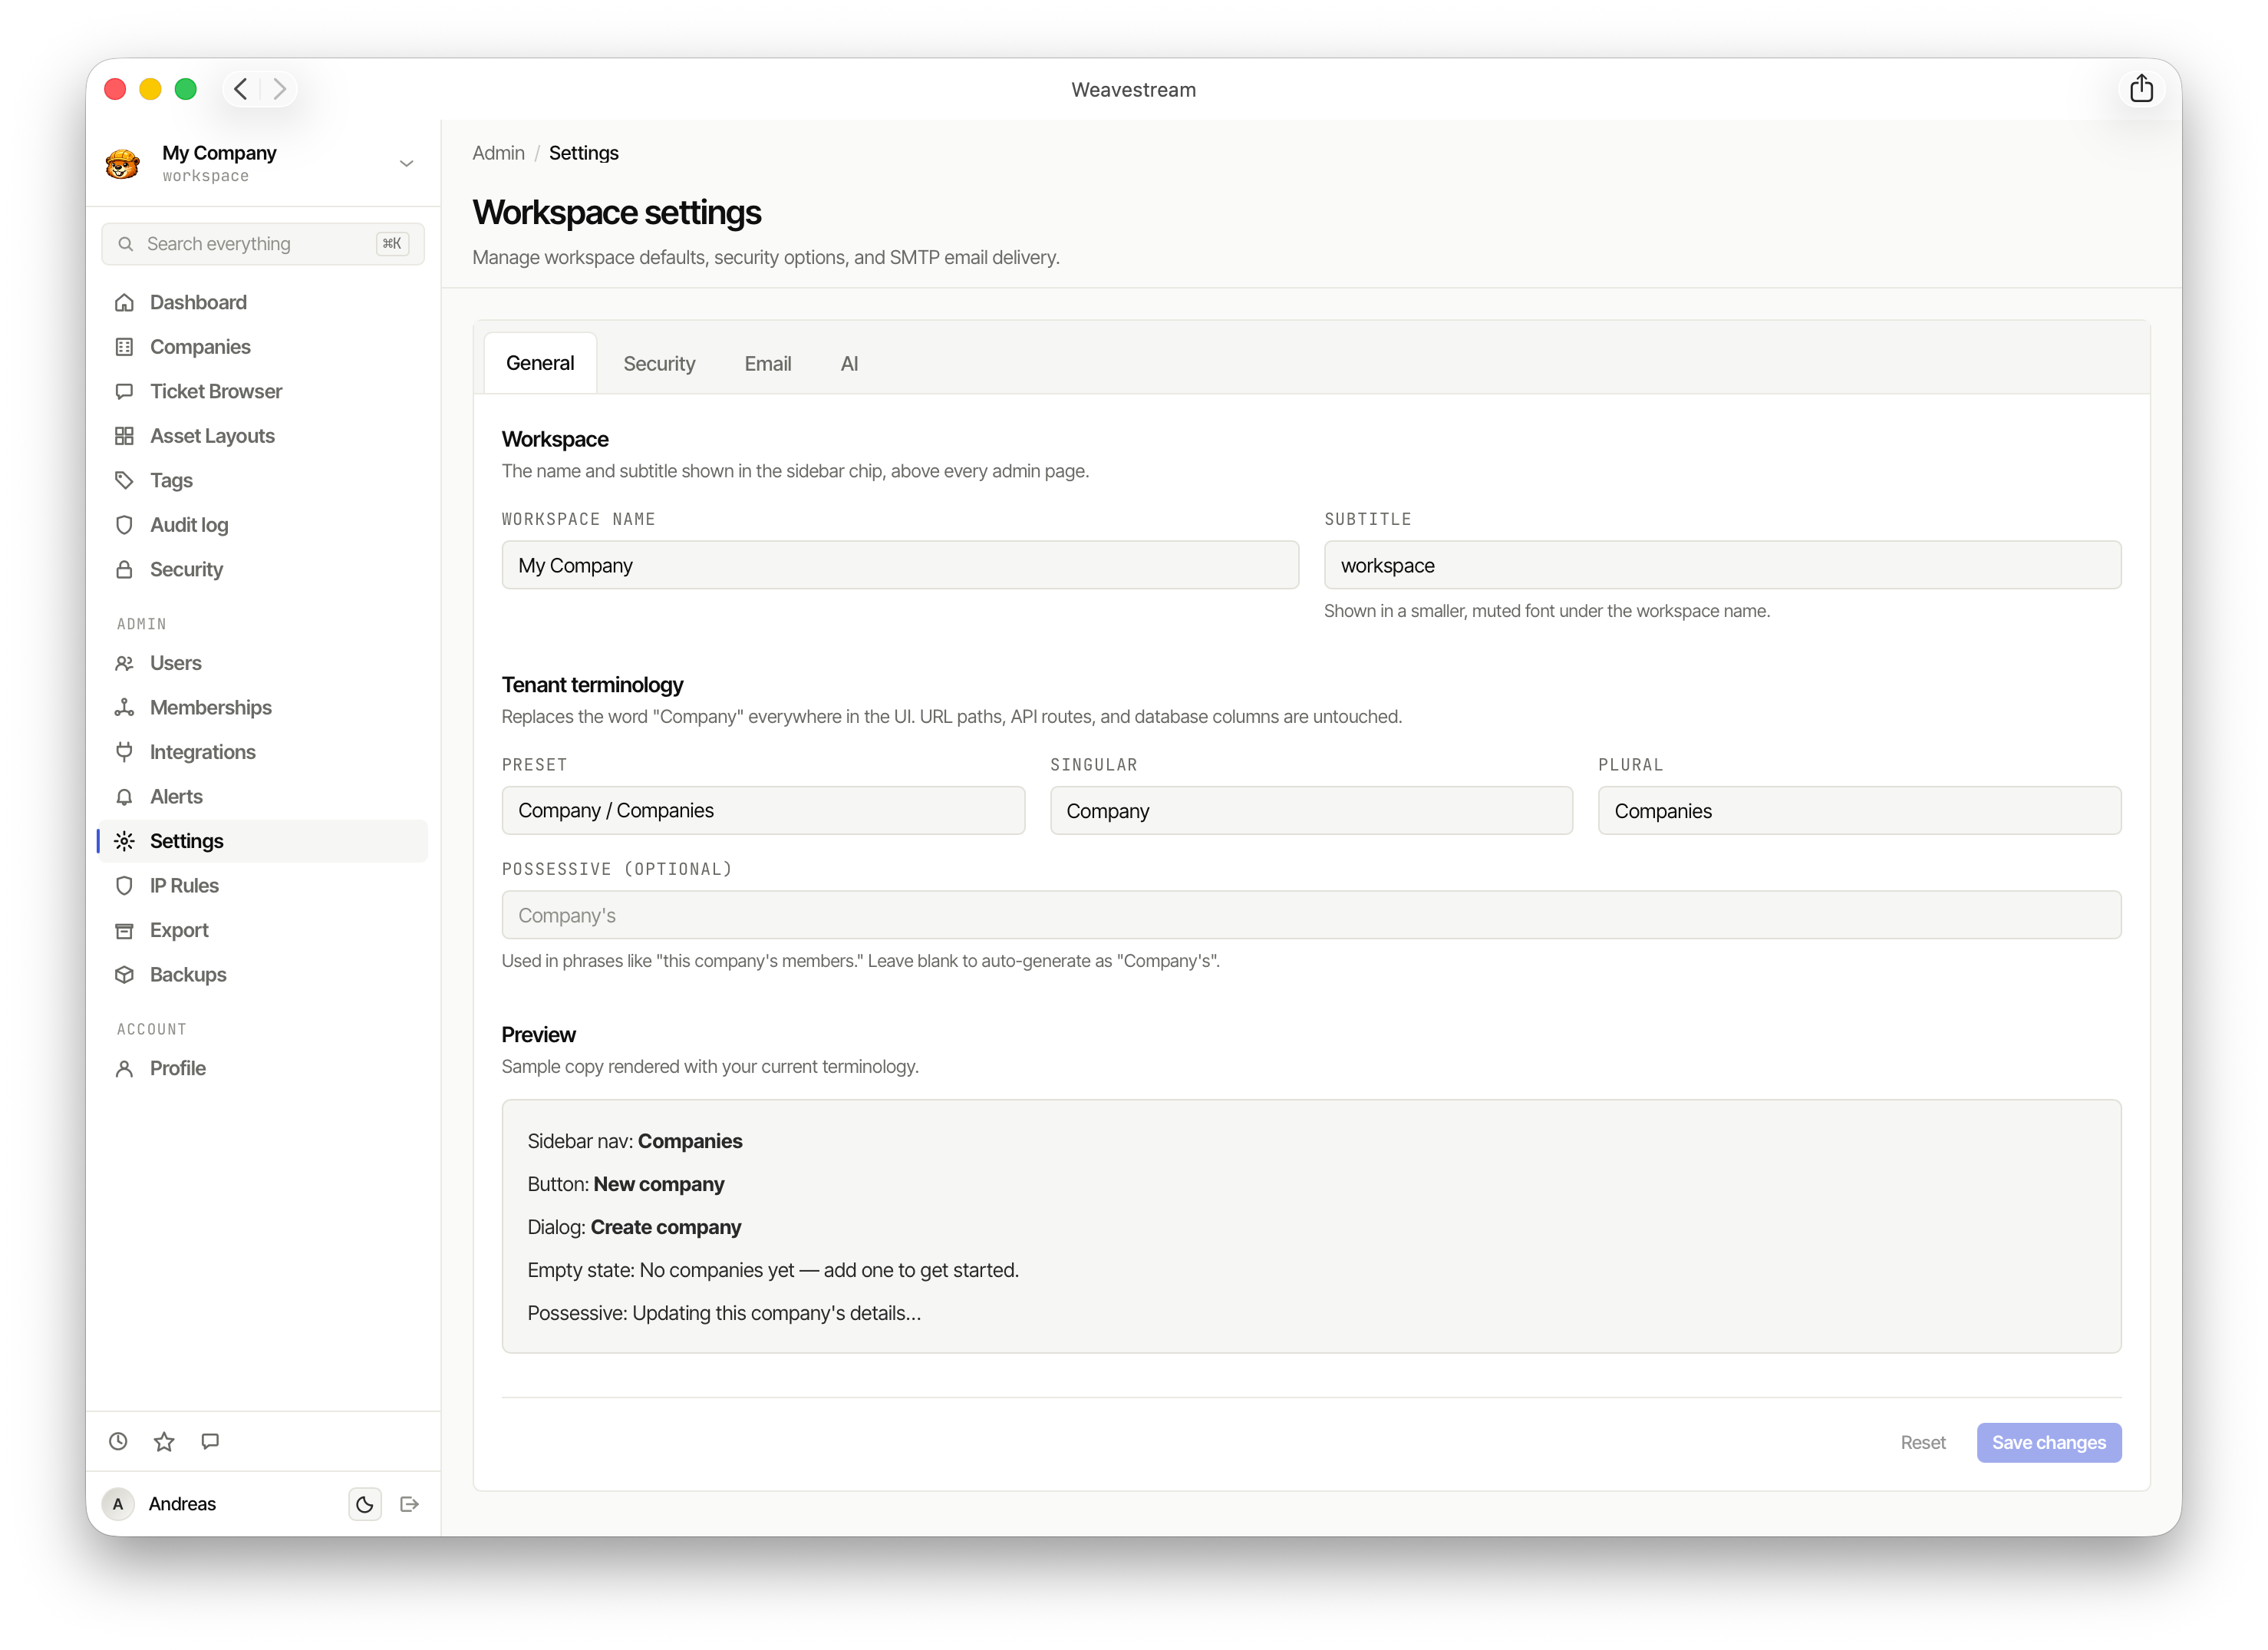Image resolution: width=2268 pixels, height=1650 pixels.
Task: Click the Security lock icon in sidebar
Action: [x=124, y=569]
